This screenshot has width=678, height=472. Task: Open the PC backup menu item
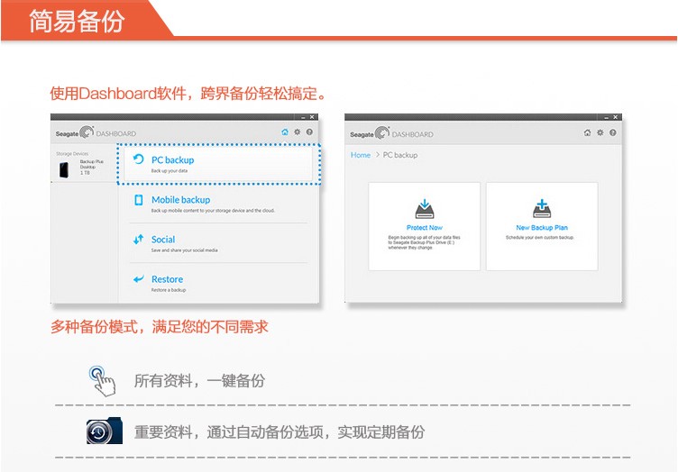[218, 164]
